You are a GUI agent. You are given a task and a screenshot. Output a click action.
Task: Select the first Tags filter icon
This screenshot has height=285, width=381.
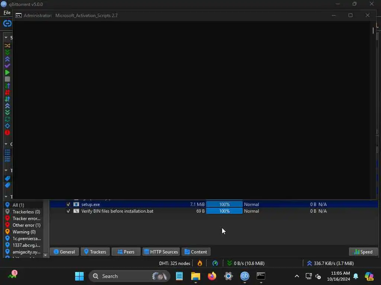point(7,178)
